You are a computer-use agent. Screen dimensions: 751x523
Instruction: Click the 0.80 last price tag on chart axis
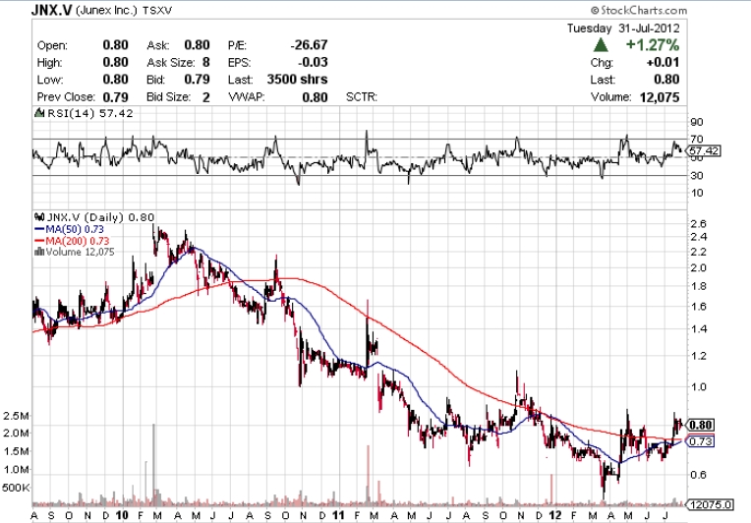pyautogui.click(x=701, y=425)
